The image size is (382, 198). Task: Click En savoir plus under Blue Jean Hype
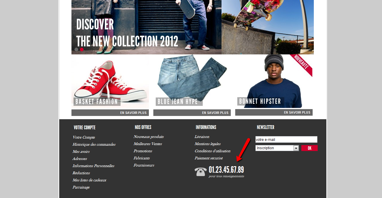(x=192, y=113)
